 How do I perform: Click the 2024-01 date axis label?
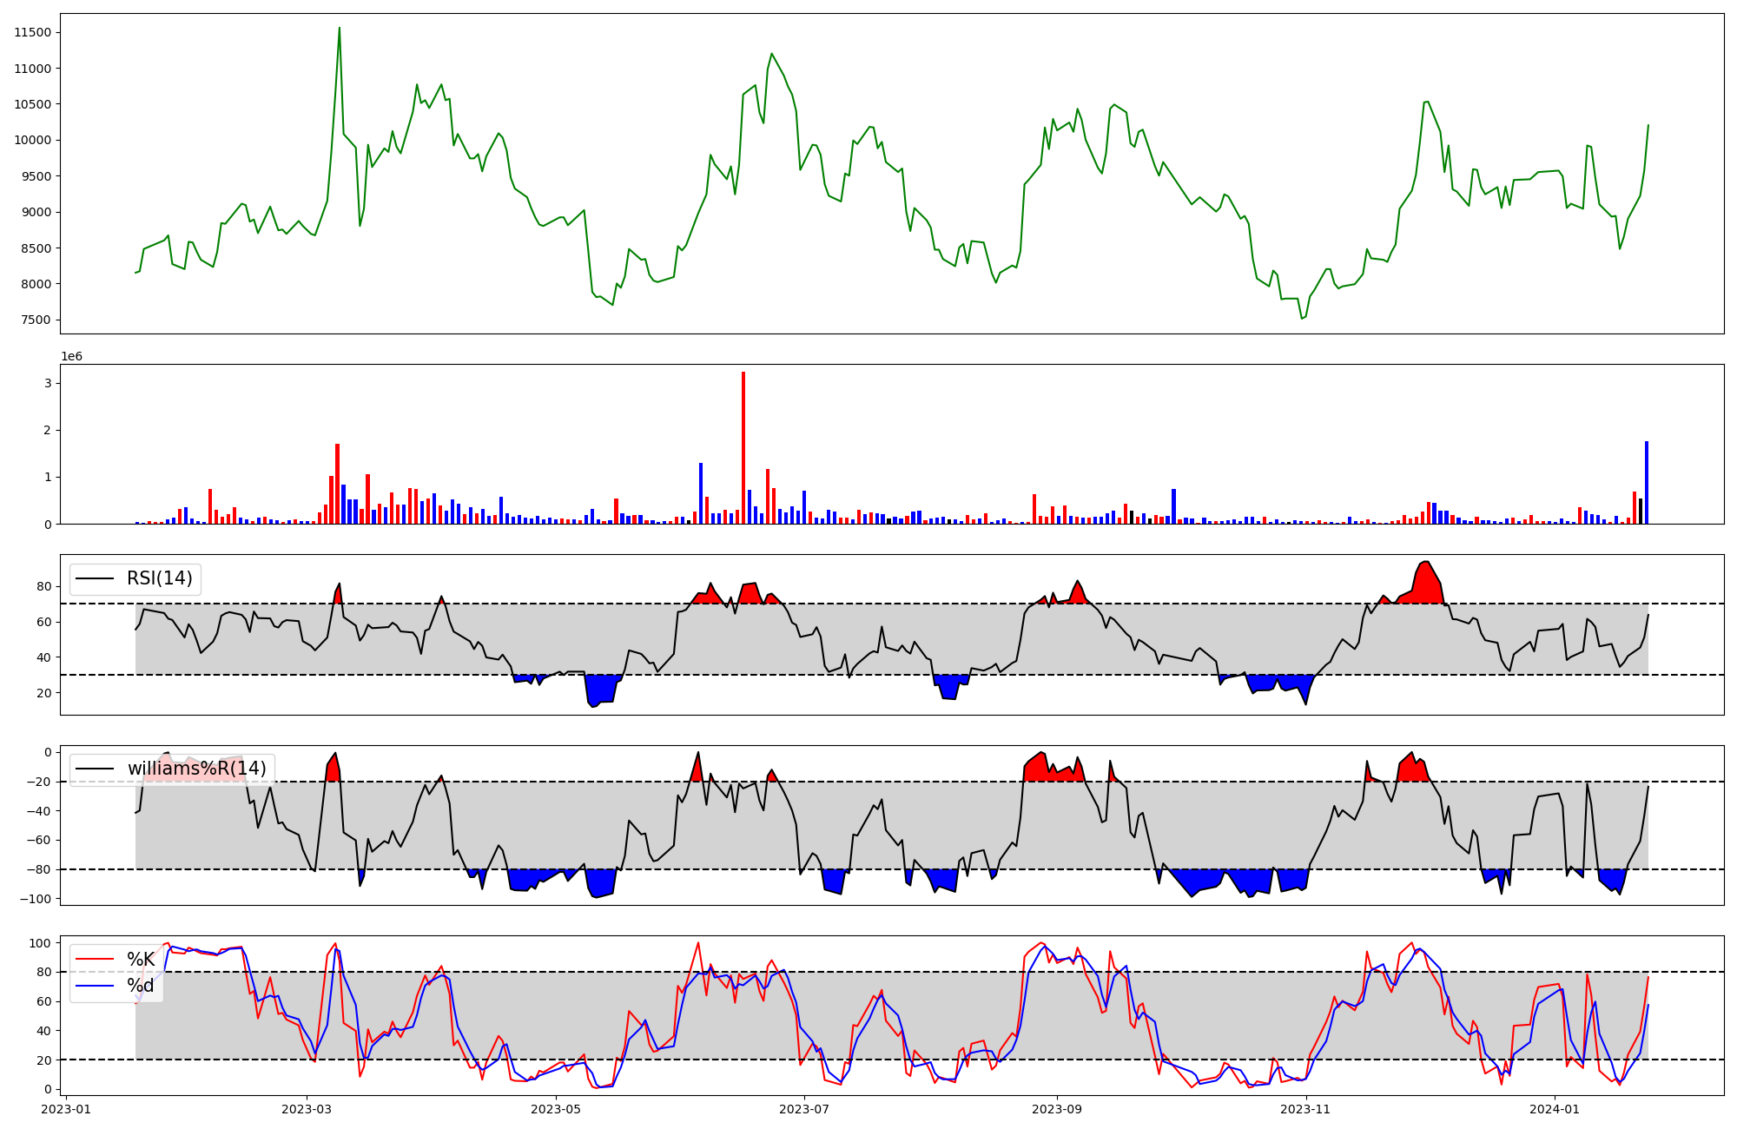pyautogui.click(x=1555, y=1109)
